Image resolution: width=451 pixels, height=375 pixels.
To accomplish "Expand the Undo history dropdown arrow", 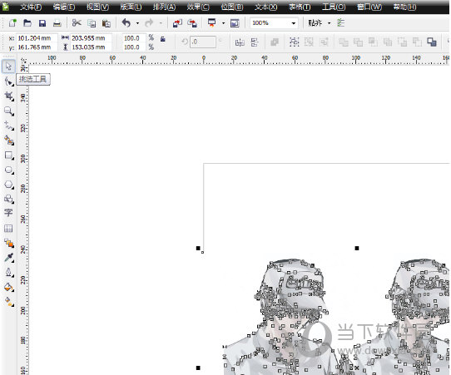I will pos(137,23).
